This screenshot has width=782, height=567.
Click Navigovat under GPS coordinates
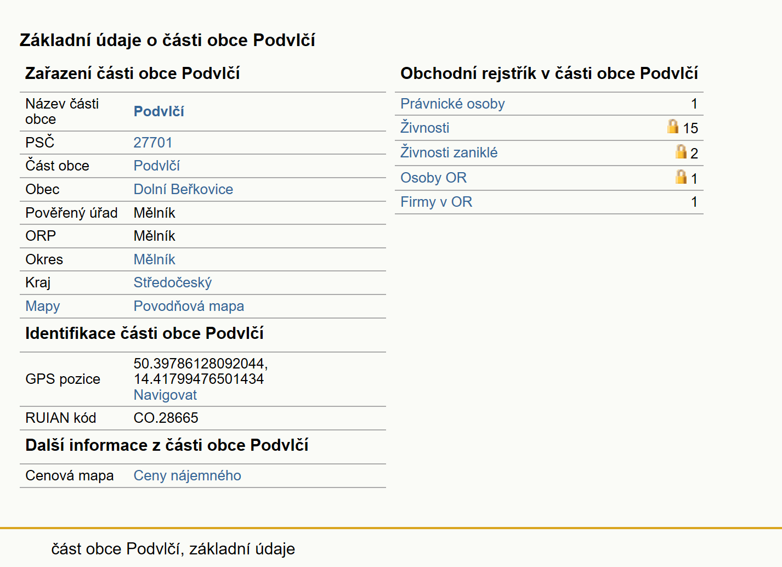165,395
